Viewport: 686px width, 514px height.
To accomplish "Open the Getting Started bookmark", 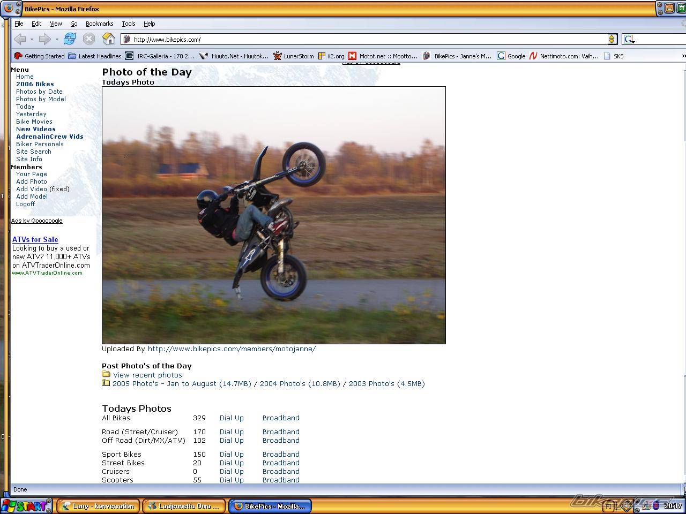I will pos(39,56).
